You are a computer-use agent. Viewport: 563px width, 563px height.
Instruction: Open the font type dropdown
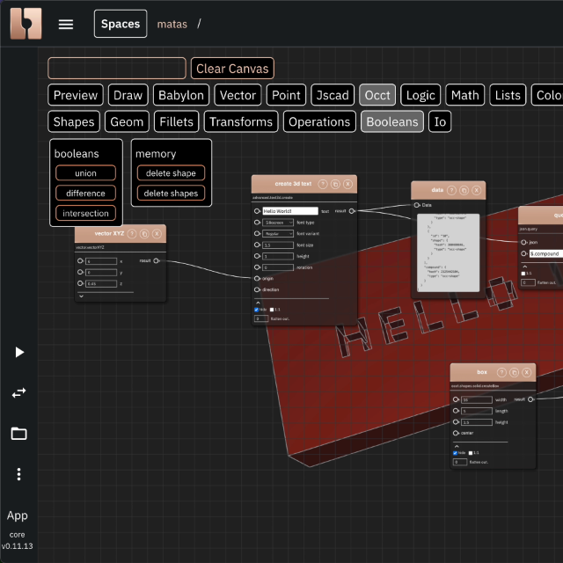click(279, 223)
